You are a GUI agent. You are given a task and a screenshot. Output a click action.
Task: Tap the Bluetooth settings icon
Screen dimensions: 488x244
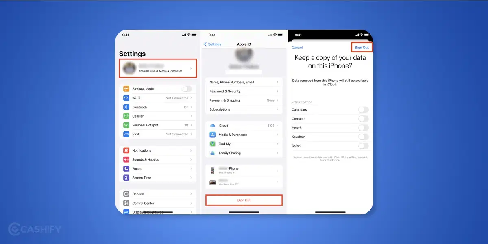[x=126, y=107]
